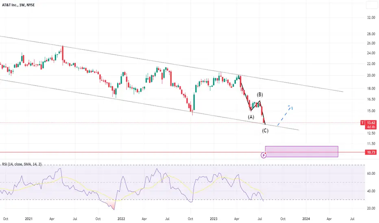This screenshot has width=379, height=223.
Task: Click the 24.00 price axis label
Action: coord(371,53)
